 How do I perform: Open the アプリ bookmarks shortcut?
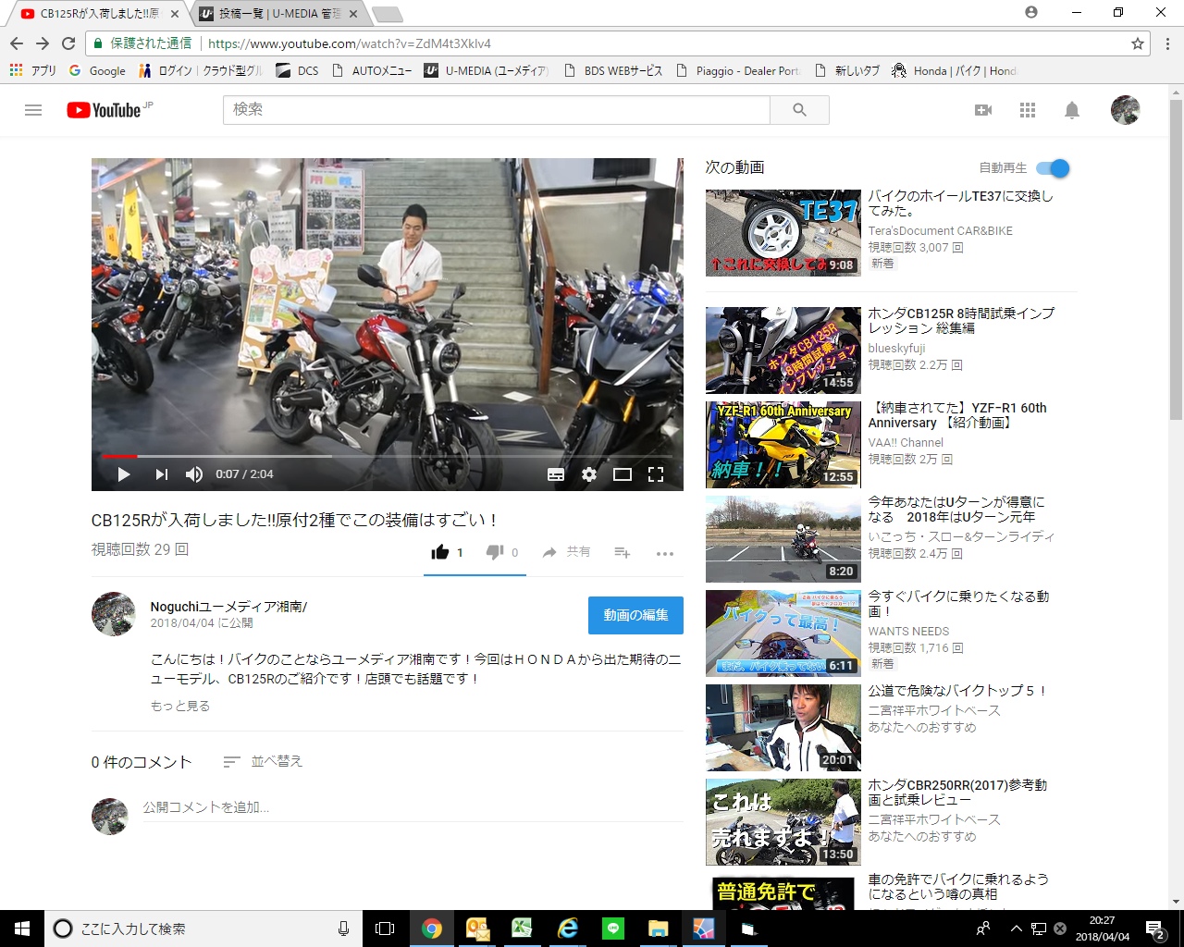[32, 70]
